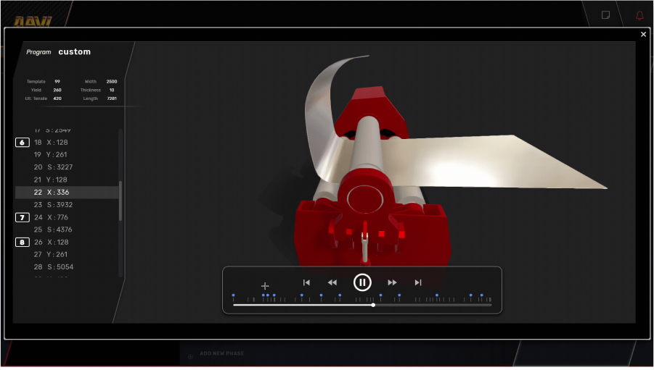
Task: Open the notes icon in top bar
Action: coord(605,15)
